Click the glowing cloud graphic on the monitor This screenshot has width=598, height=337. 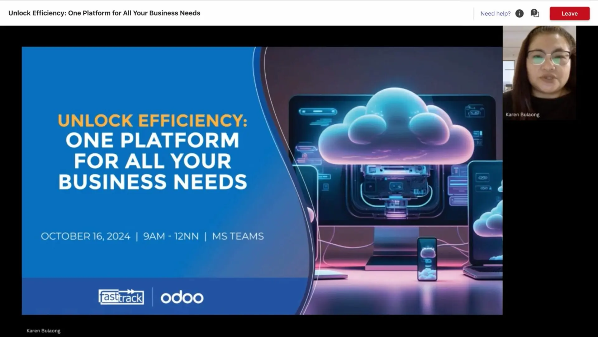click(396, 131)
